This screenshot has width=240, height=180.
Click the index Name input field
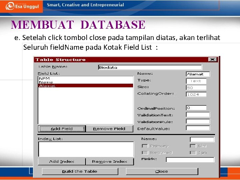[202, 139]
